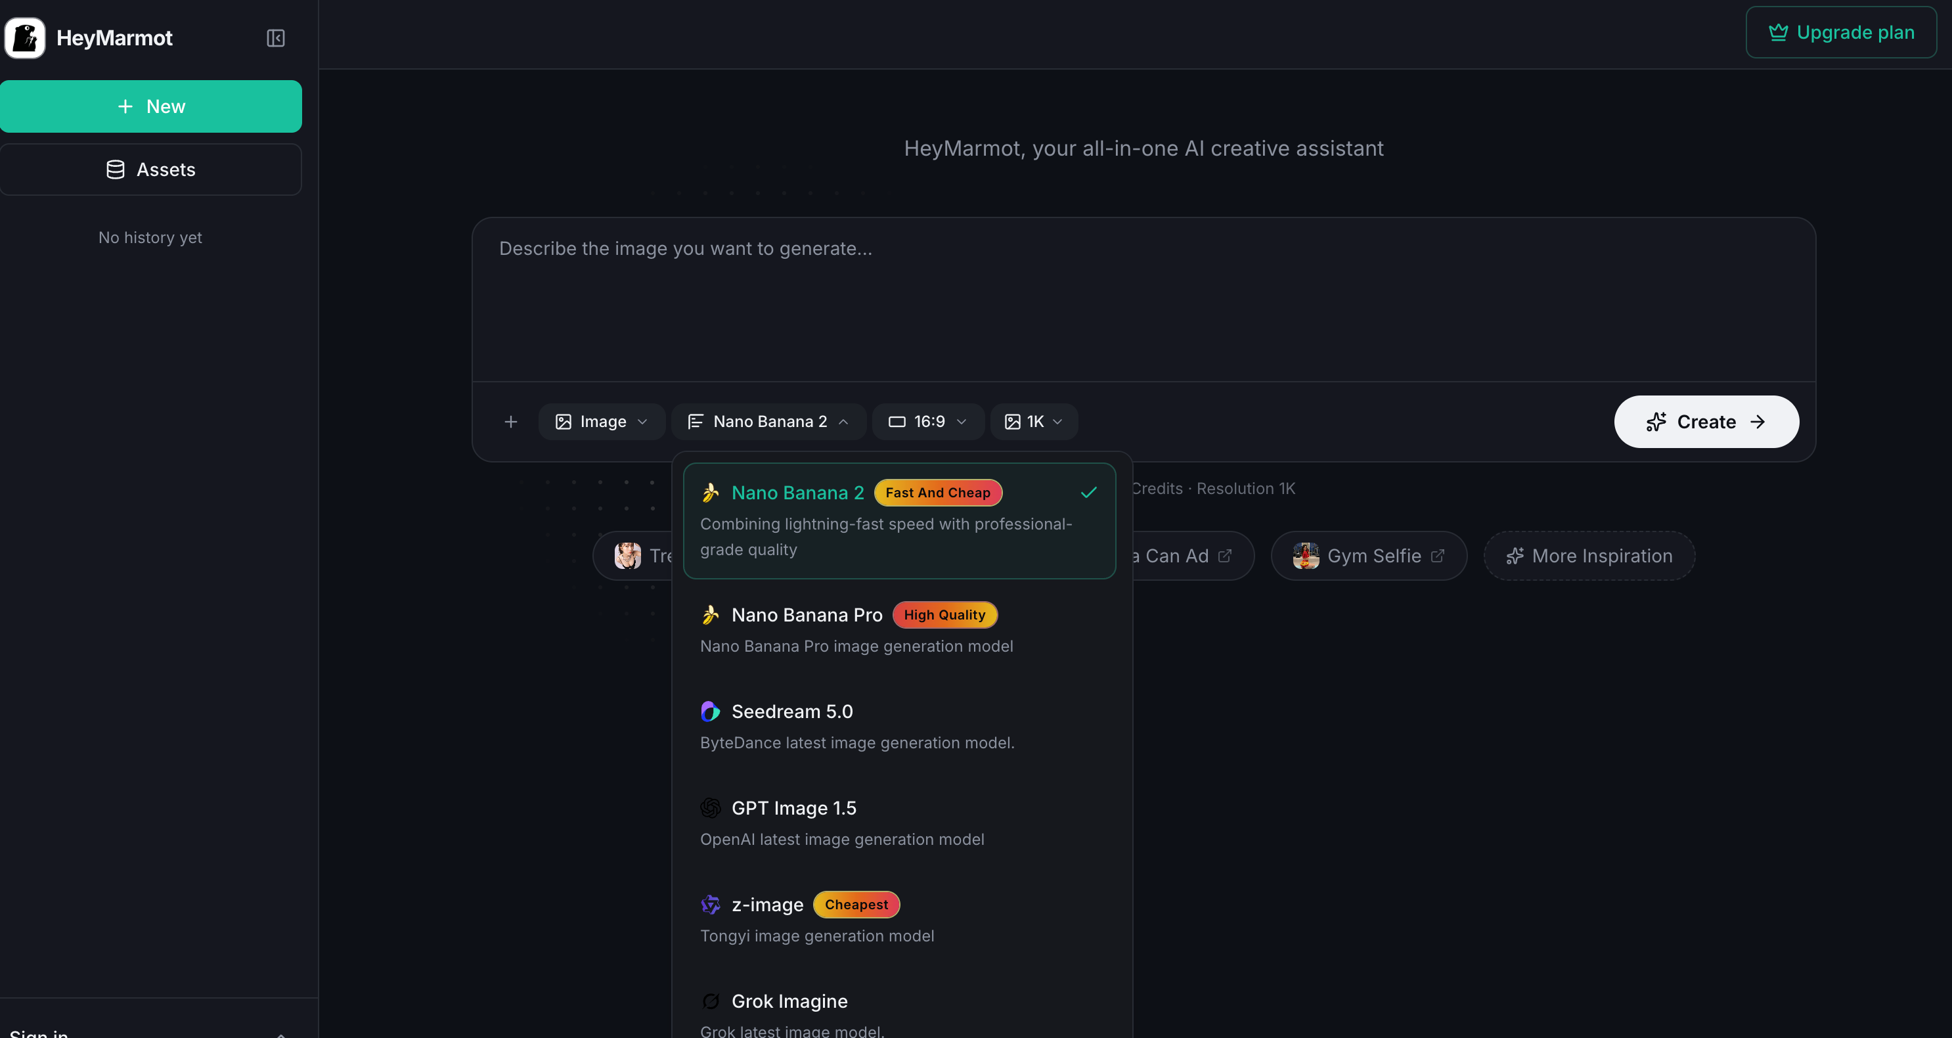Click the New button to start

(x=152, y=106)
